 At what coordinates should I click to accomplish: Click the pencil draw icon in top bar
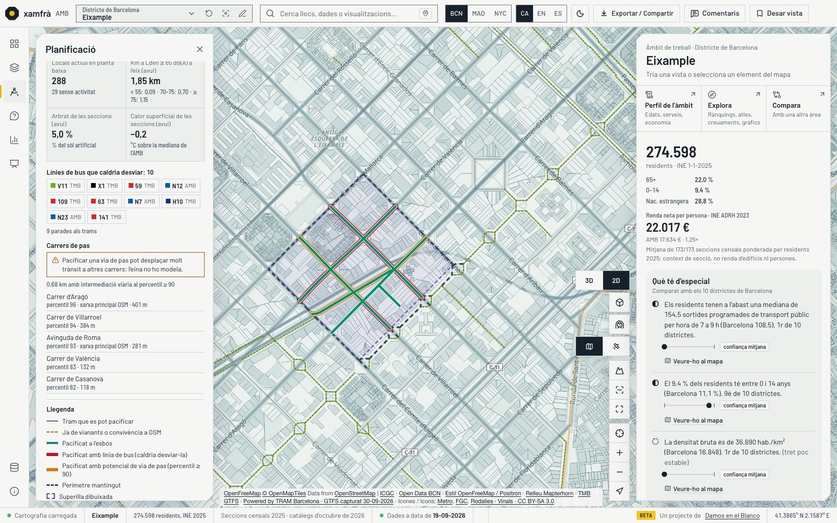tap(242, 14)
